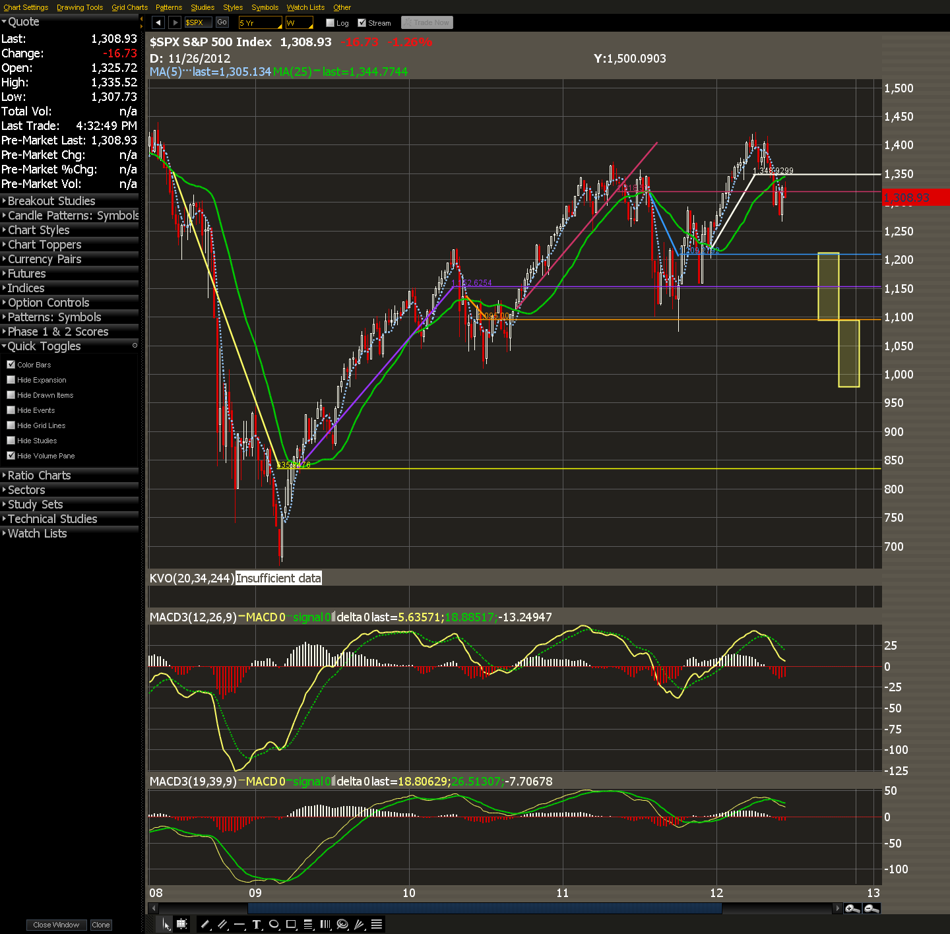Screen dimensions: 950x934
Task: Disable the Stream checkbox
Action: point(362,23)
